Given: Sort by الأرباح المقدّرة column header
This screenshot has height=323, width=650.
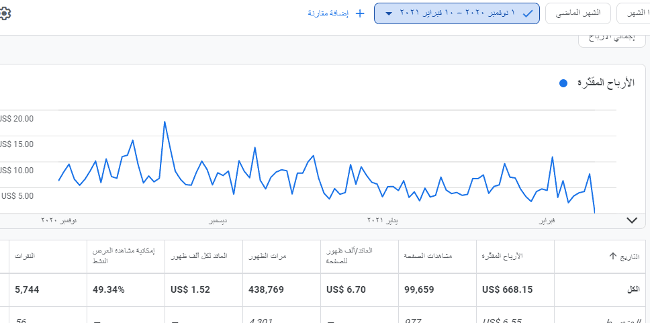Looking at the screenshot, I should click(502, 257).
